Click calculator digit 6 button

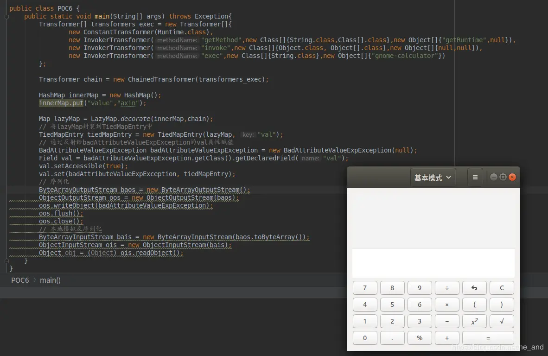point(420,305)
